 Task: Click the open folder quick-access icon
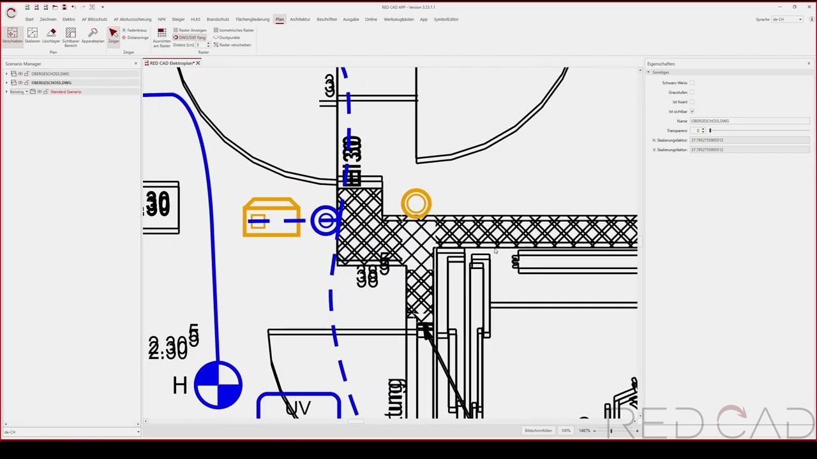tap(55, 7)
